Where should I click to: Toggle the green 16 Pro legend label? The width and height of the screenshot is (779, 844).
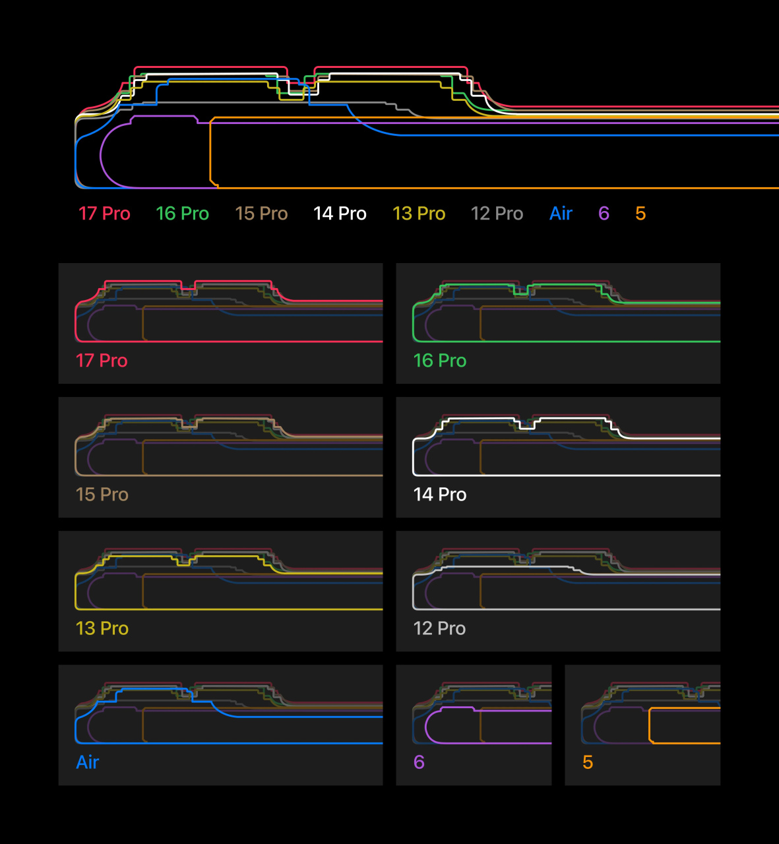182,214
